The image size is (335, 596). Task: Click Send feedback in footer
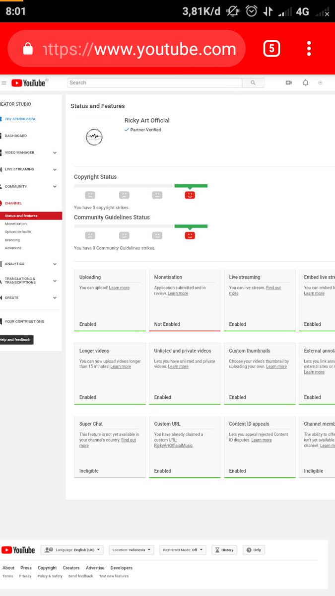81,576
